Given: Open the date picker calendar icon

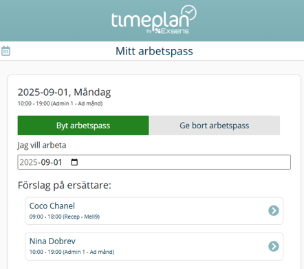Looking at the screenshot, I should click(74, 162).
